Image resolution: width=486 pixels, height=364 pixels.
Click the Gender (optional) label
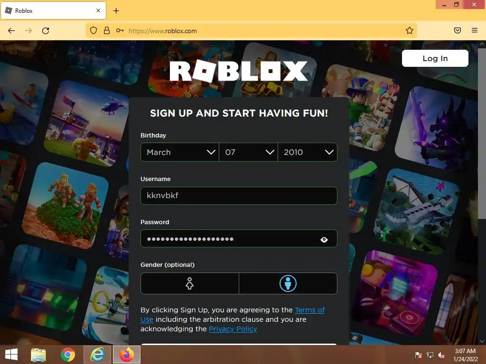tap(168, 264)
